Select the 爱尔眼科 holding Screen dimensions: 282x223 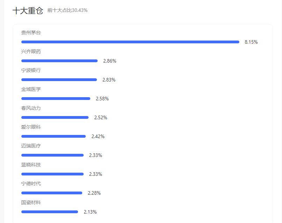click(x=31, y=127)
